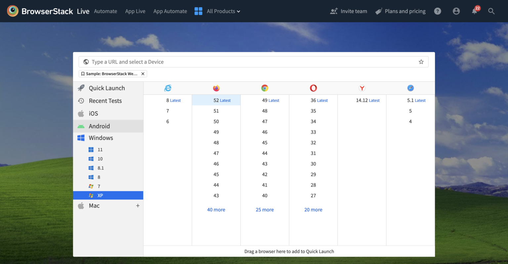Select Android in the sidebar
This screenshot has height=264, width=508.
[x=99, y=126]
